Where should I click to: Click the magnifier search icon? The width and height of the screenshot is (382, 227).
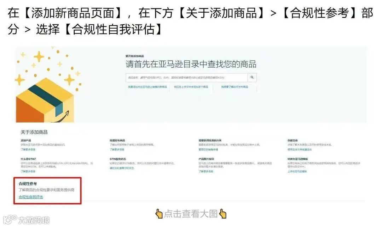252,78
